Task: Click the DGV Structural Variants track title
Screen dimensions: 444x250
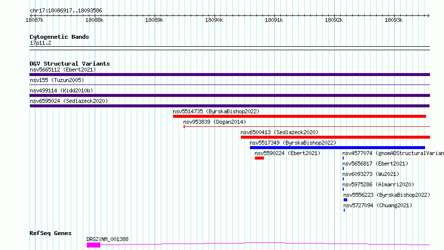Action: (70, 64)
